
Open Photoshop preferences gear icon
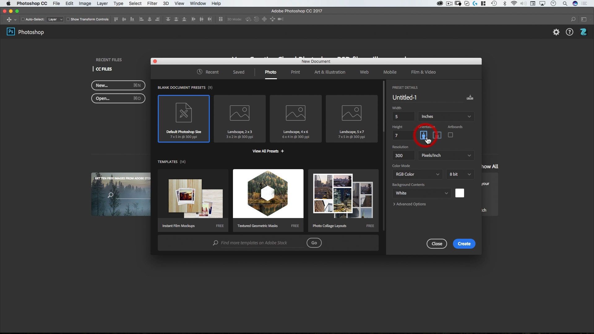coord(556,32)
